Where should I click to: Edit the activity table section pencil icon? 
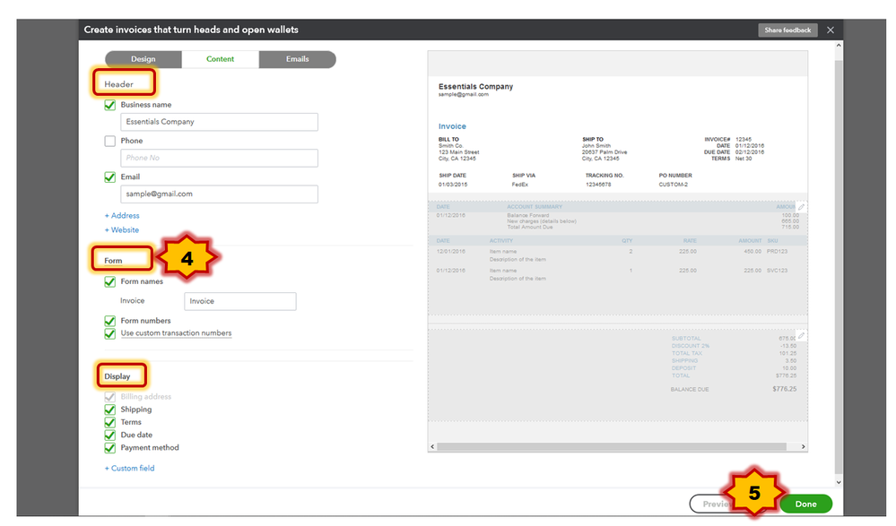point(801,207)
